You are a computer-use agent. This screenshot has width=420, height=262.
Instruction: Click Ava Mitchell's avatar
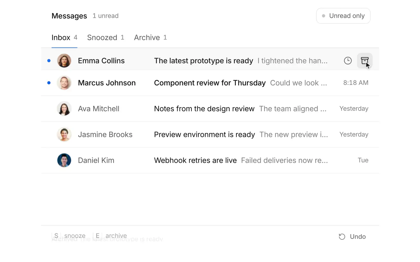coord(64,109)
